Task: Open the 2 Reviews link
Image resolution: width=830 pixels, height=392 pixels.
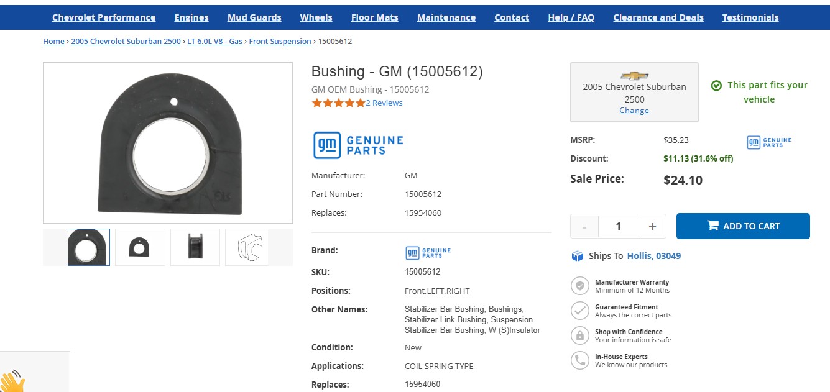Action: (x=384, y=103)
